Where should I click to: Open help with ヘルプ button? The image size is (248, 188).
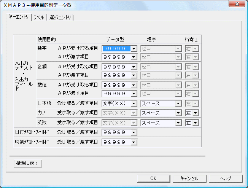pyautogui.click(x=226, y=178)
